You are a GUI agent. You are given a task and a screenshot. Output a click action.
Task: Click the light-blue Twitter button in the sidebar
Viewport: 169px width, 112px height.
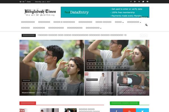coord(143,110)
